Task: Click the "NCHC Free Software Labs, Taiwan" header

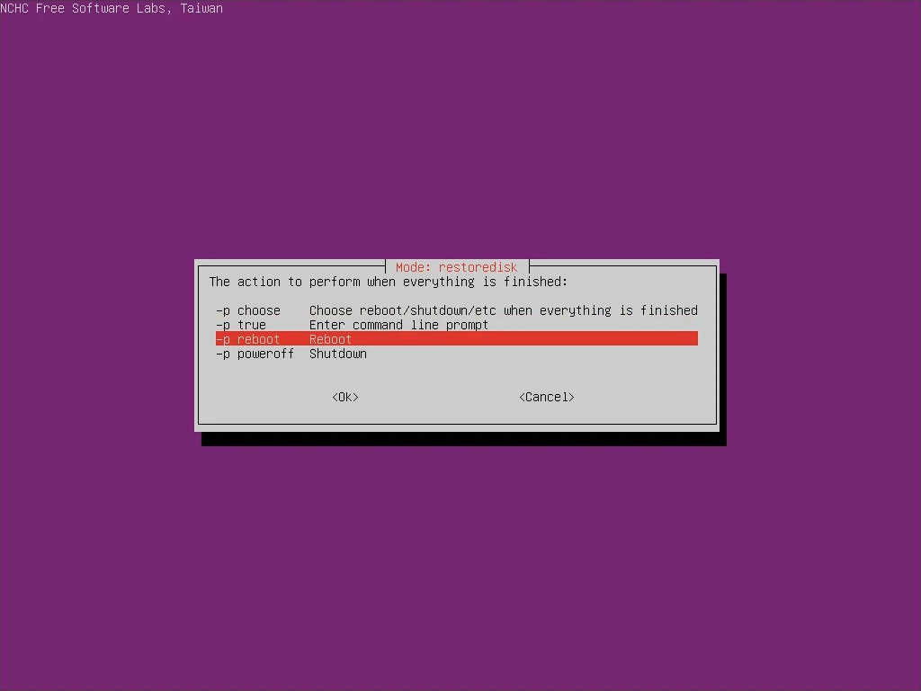Action: click(x=112, y=8)
